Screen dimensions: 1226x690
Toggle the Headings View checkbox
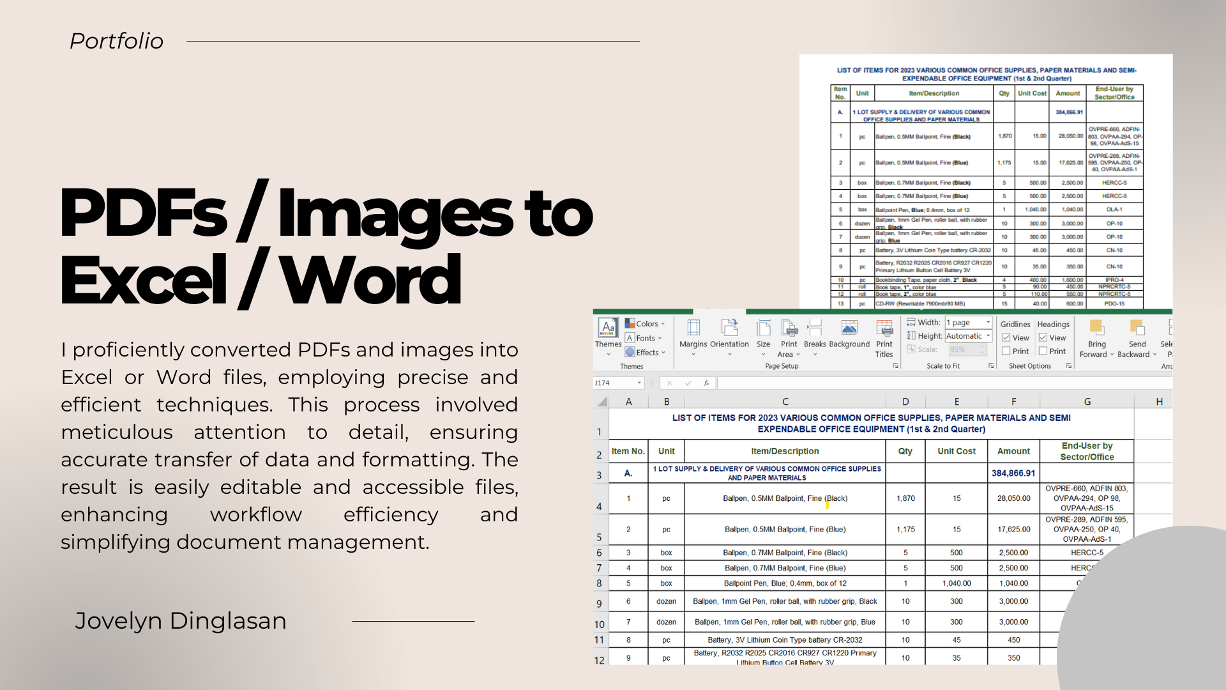pyautogui.click(x=1043, y=337)
